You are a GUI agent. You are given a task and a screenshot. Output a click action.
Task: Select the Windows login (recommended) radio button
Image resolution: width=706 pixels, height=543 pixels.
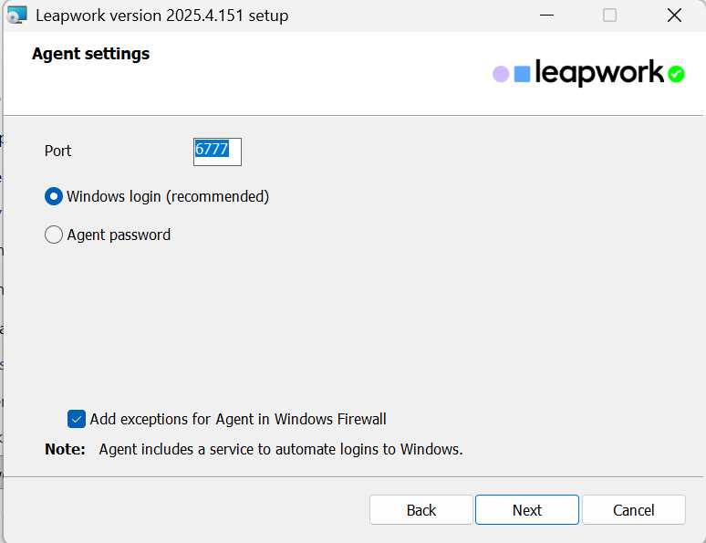(54, 196)
